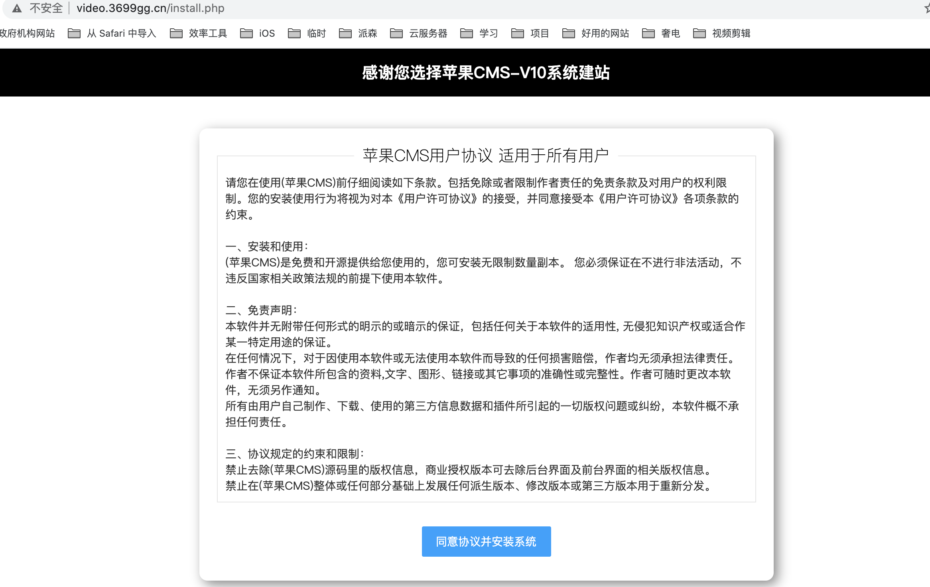The image size is (930, 587).
Task: Expand the 好用的网站 bookmark folder
Action: pyautogui.click(x=595, y=33)
